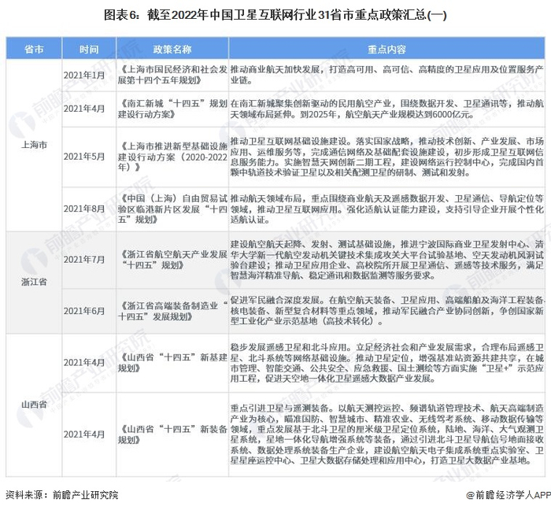Click the "山西省" province cell

click(x=34, y=405)
